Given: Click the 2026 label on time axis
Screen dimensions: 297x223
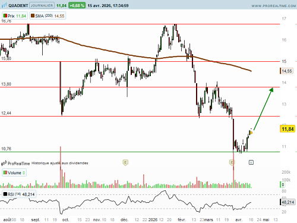Looking at the screenshot, I should pos(153,219).
